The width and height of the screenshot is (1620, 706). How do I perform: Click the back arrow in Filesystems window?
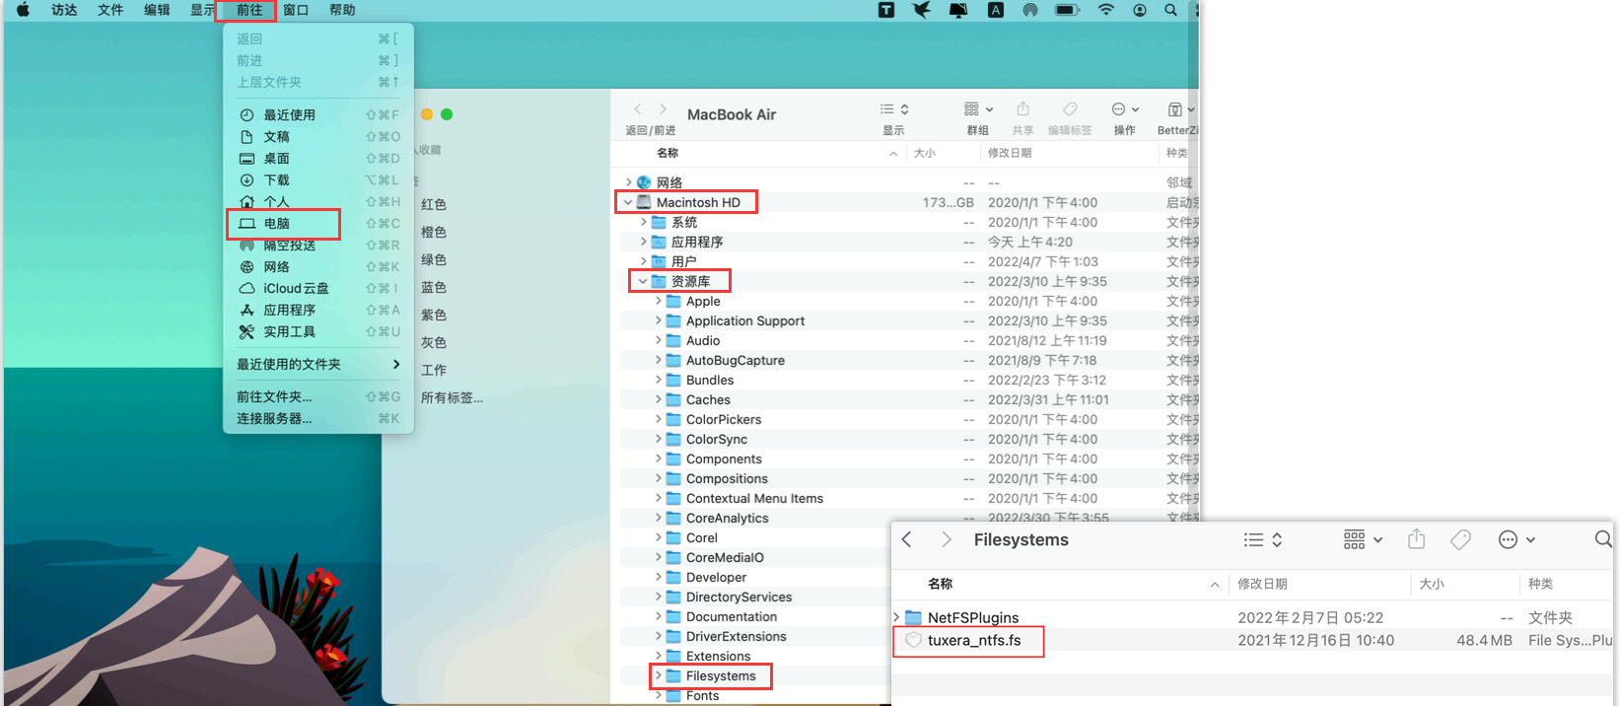(x=907, y=539)
